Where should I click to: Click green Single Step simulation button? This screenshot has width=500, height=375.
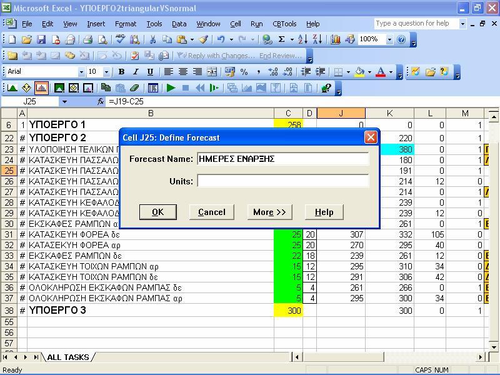[x=214, y=88]
